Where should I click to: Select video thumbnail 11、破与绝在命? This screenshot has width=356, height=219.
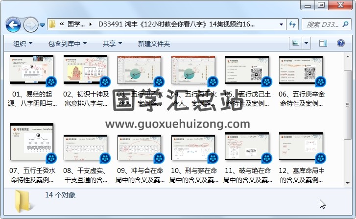tap(247, 146)
